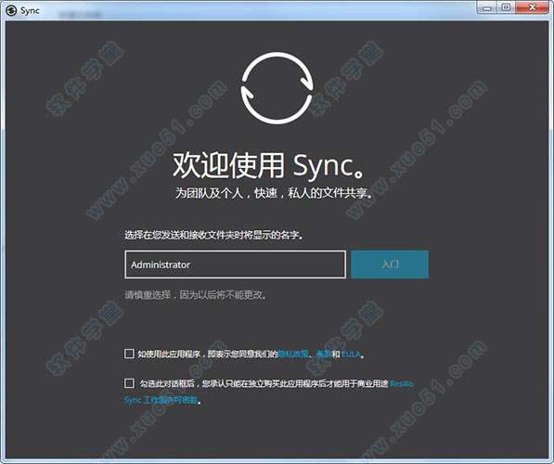Focus the Administrator name input field
Screen dimensions: 554x464
click(236, 264)
